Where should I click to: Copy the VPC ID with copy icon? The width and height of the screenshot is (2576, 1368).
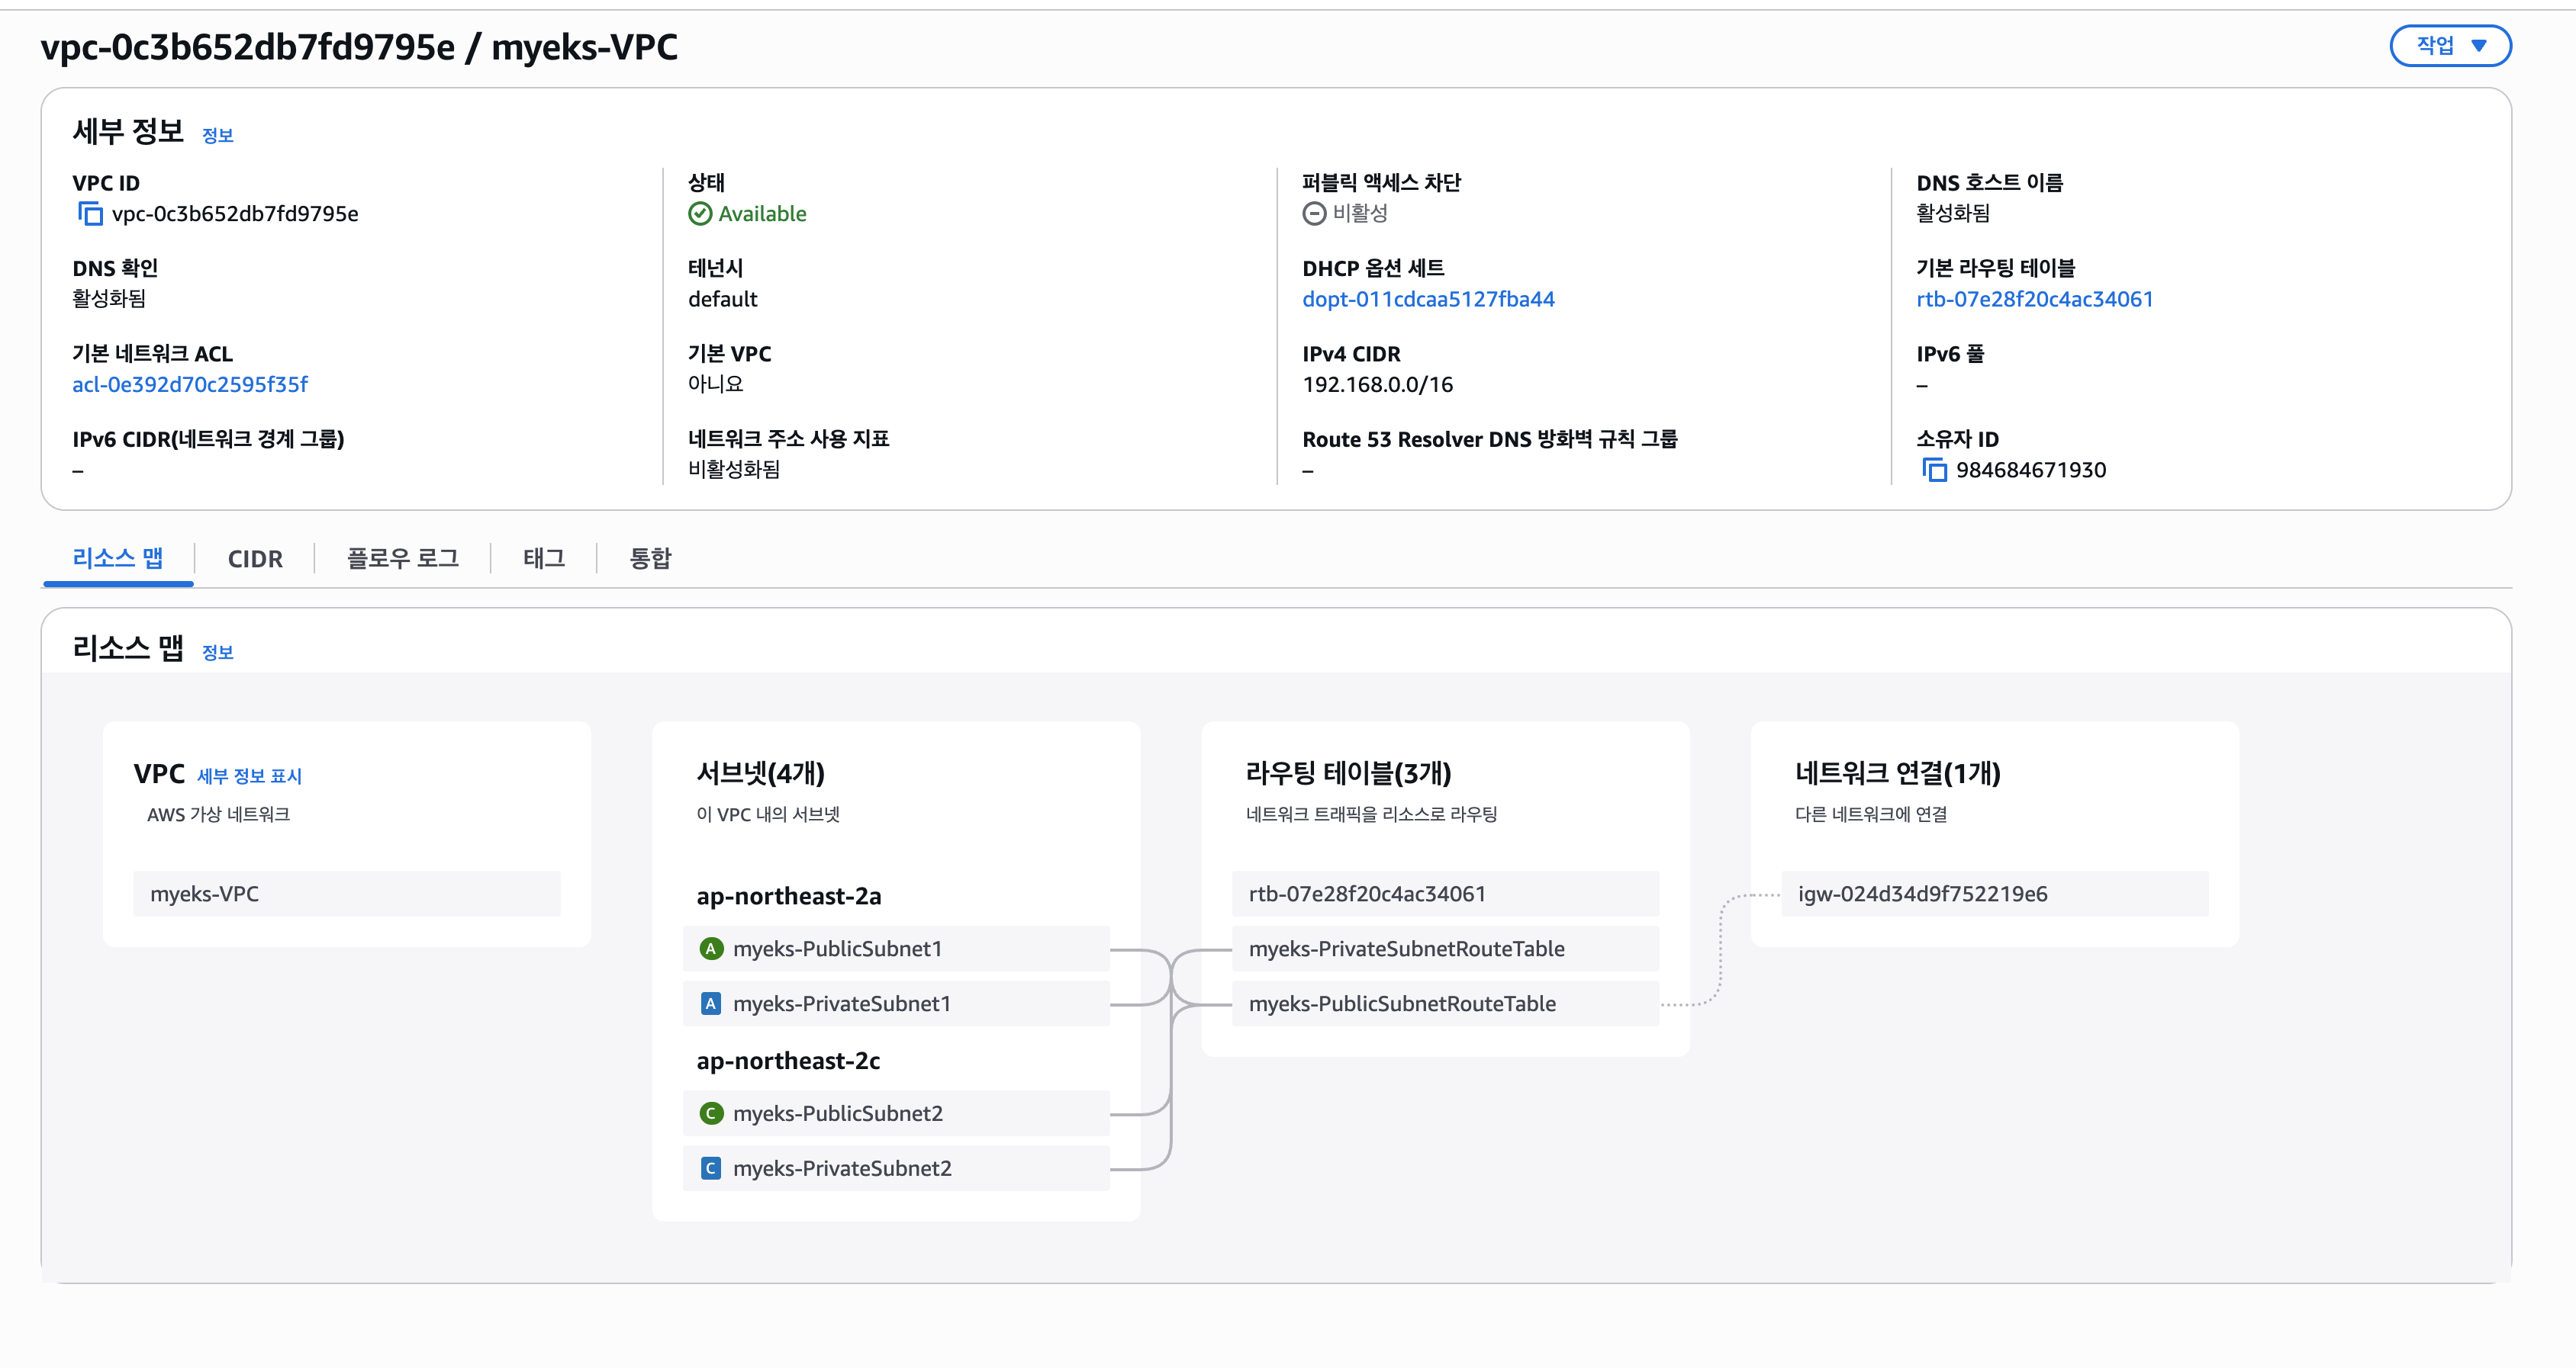click(90, 214)
